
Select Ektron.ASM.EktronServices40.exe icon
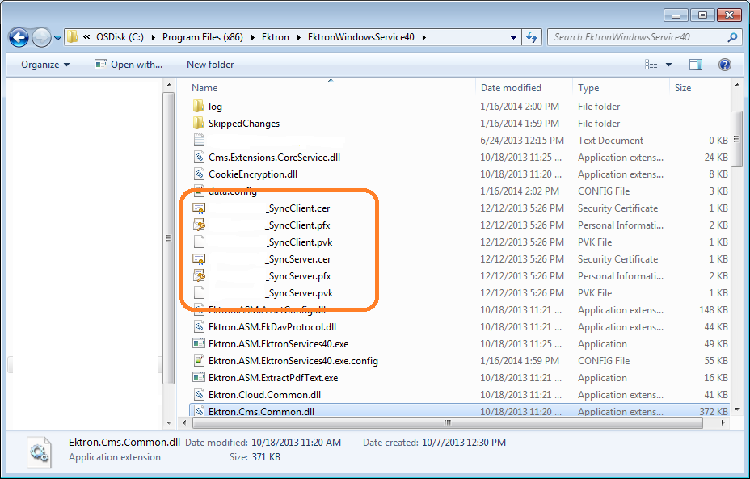tap(199, 343)
